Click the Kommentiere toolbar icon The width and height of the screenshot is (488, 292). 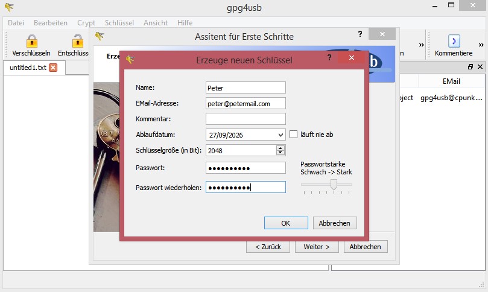coord(454,42)
